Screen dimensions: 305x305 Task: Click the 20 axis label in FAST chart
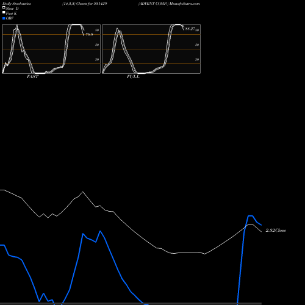pyautogui.click(x=97, y=59)
